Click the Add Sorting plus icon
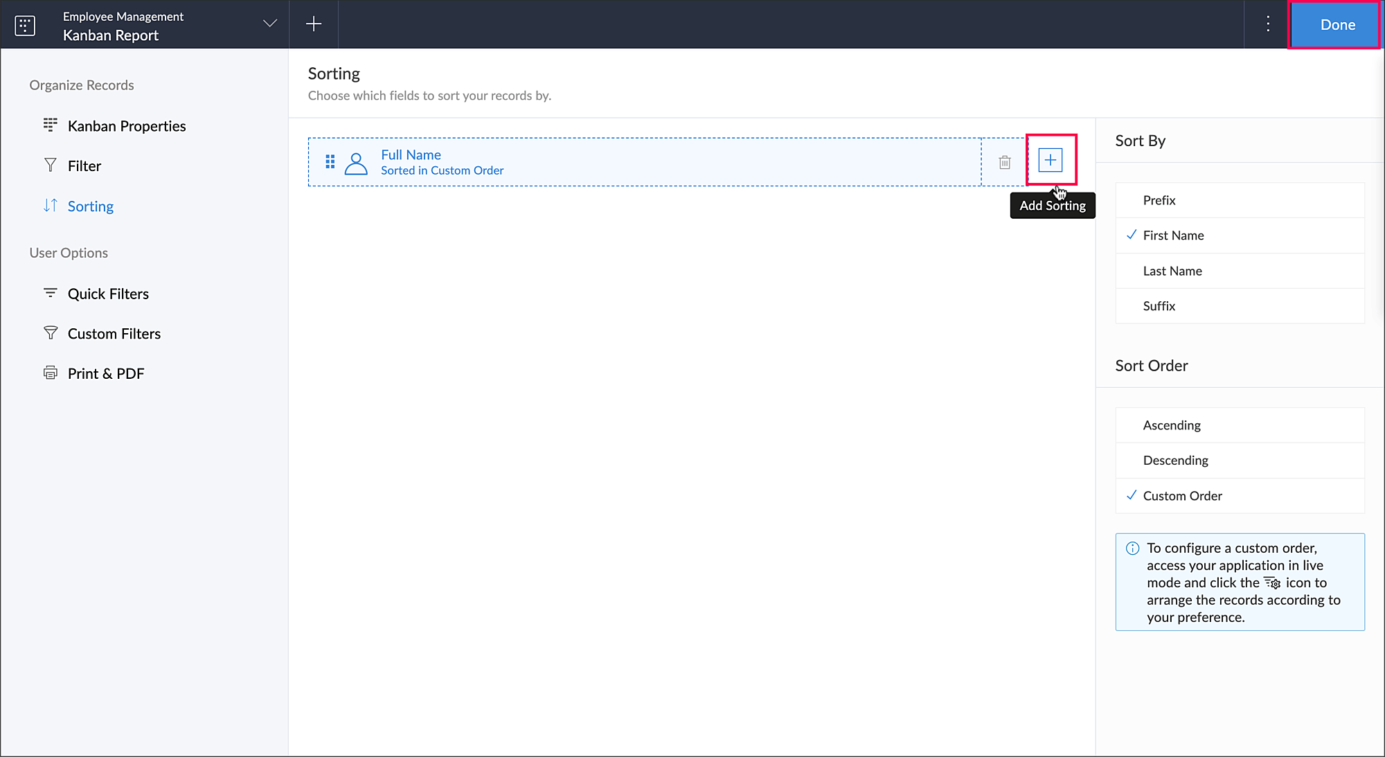The width and height of the screenshot is (1385, 757). [x=1050, y=160]
